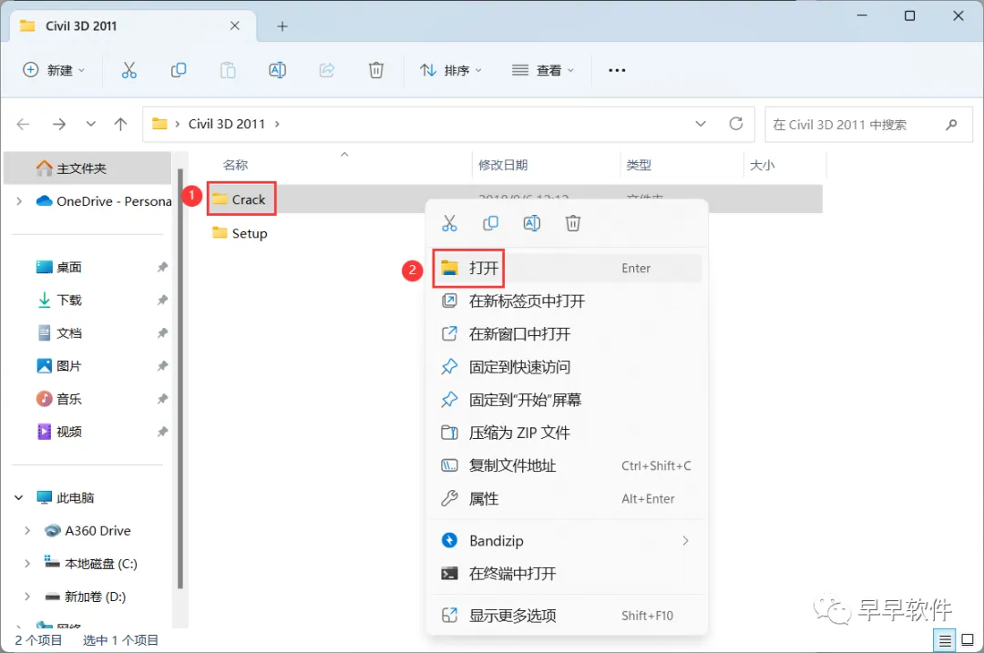984x653 pixels.
Task: Go forward with the right arrow button
Action: pos(59,124)
